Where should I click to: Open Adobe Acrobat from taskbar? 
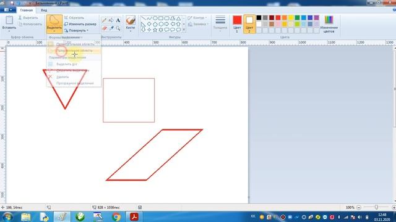[x=134, y=216]
